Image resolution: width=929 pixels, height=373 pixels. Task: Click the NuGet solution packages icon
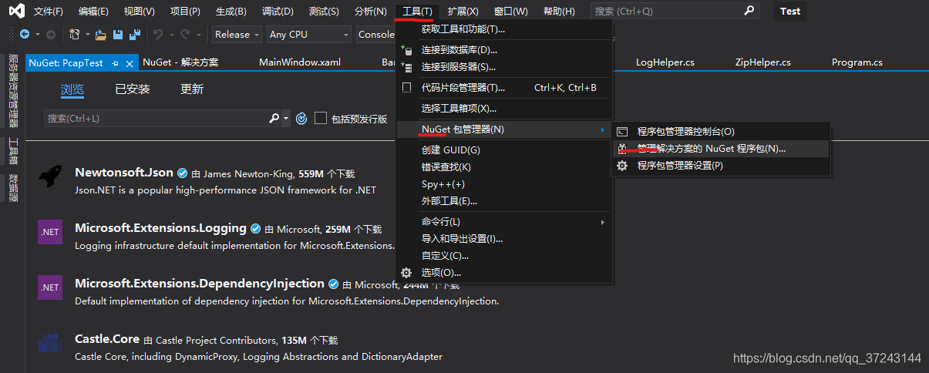pyautogui.click(x=622, y=149)
